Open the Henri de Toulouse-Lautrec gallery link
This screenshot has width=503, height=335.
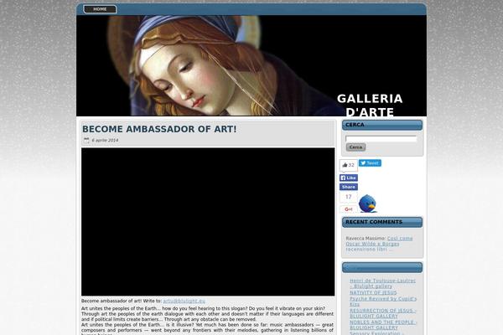click(381, 283)
